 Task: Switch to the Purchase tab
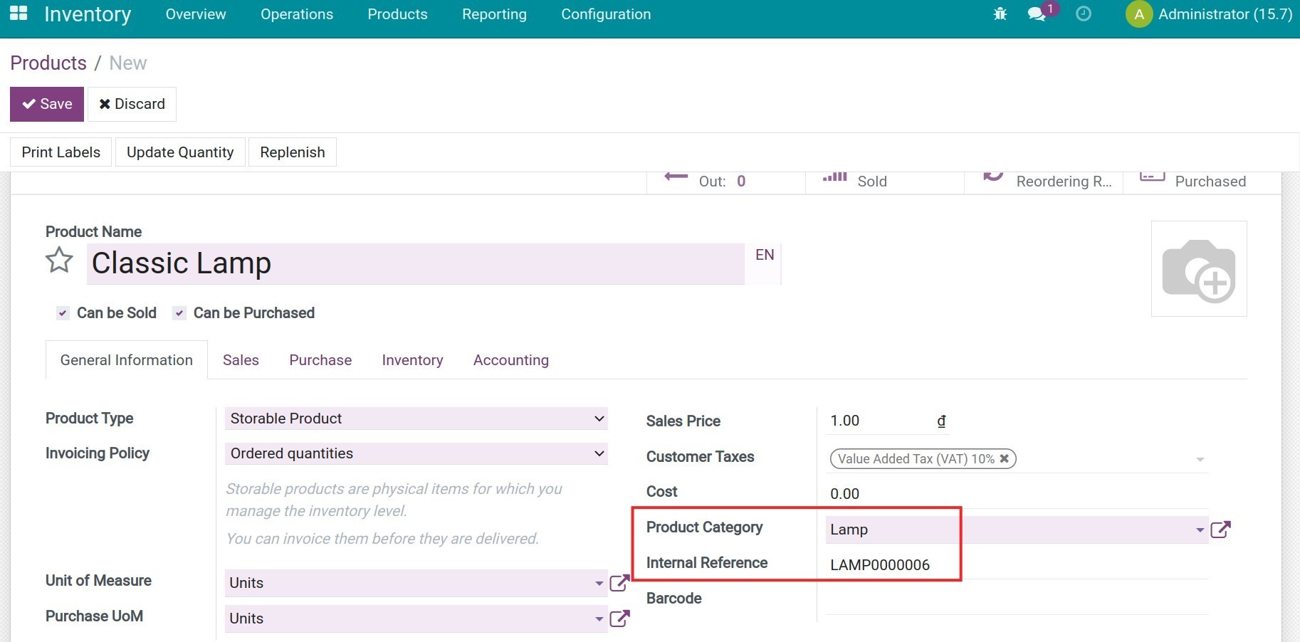click(320, 360)
